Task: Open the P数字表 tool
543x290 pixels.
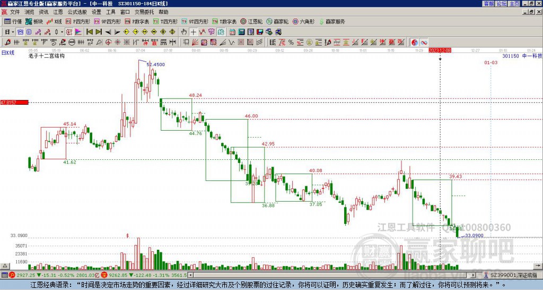Action: (x=137, y=21)
